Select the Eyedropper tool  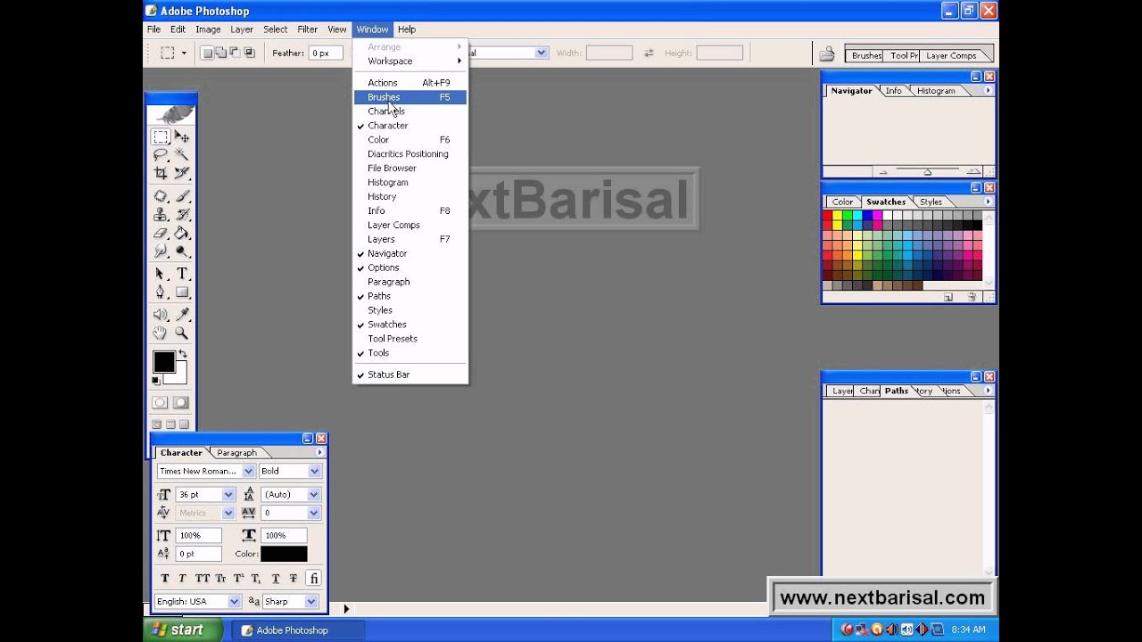click(182, 315)
